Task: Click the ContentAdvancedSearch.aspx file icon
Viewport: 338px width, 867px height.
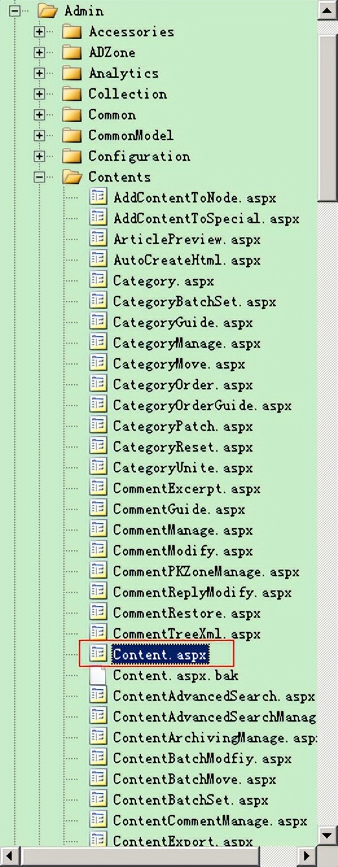Action: click(x=98, y=695)
